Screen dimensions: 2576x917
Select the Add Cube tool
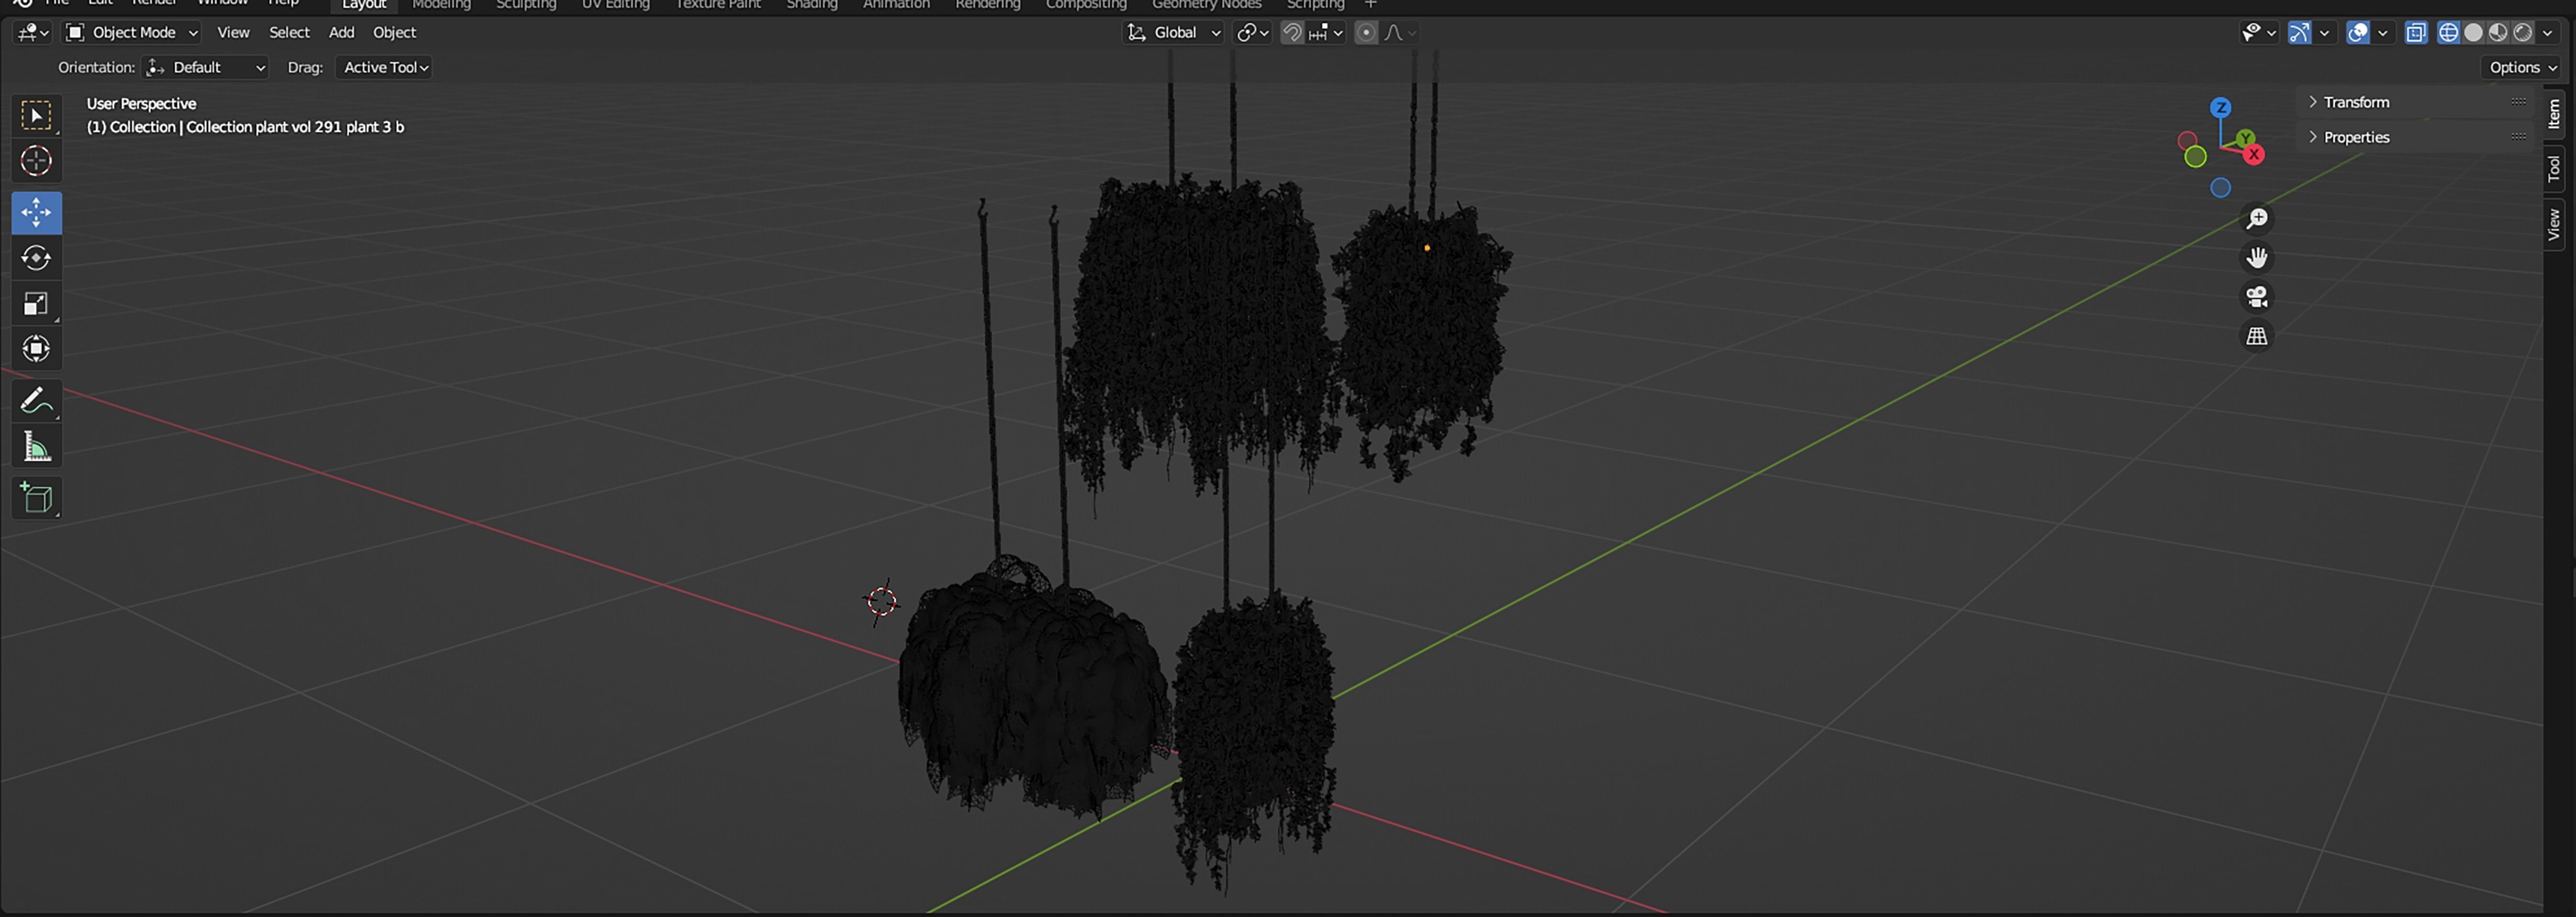[x=36, y=498]
